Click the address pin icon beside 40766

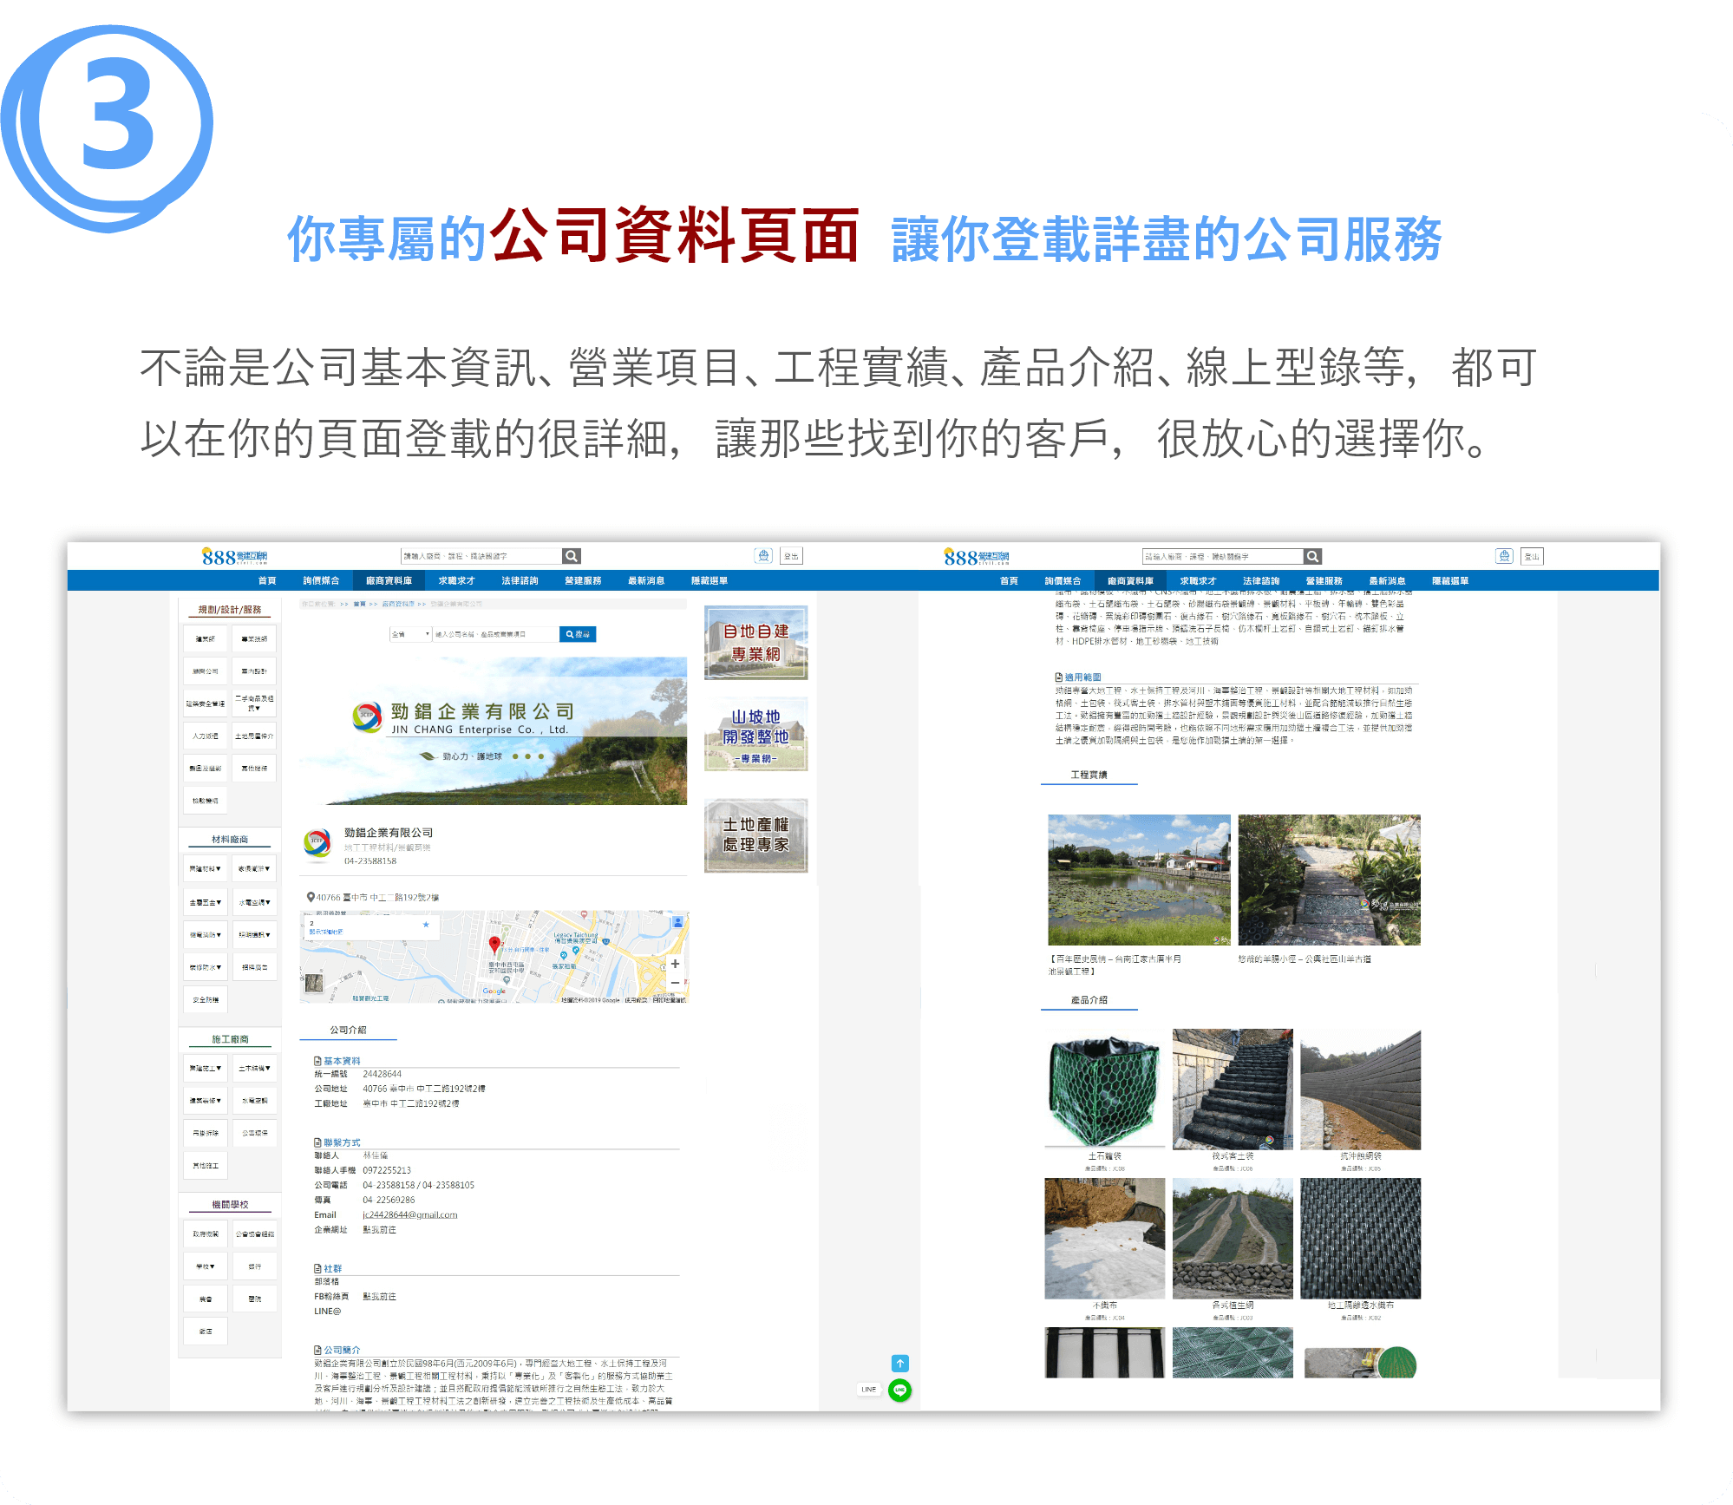pyautogui.click(x=311, y=897)
